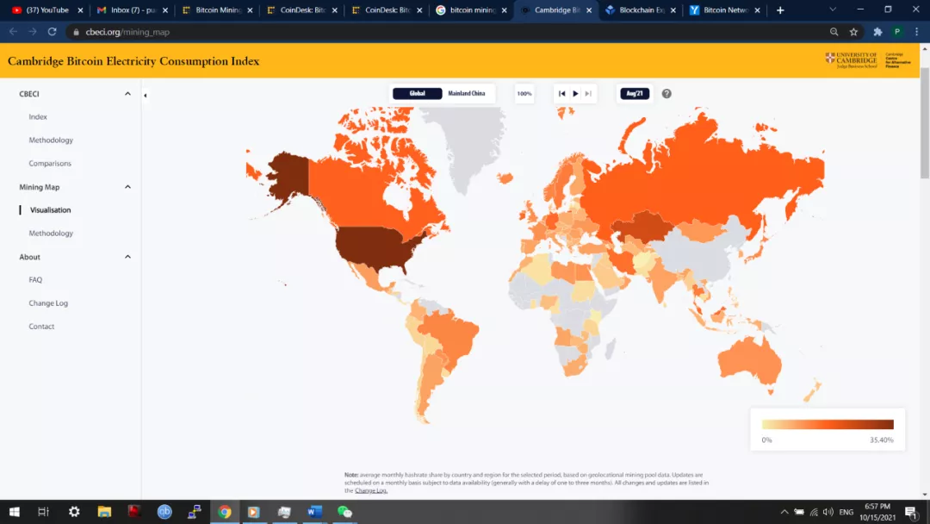The width and height of the screenshot is (930, 524).
Task: Reload the page in Chrome
Action: [x=52, y=32]
